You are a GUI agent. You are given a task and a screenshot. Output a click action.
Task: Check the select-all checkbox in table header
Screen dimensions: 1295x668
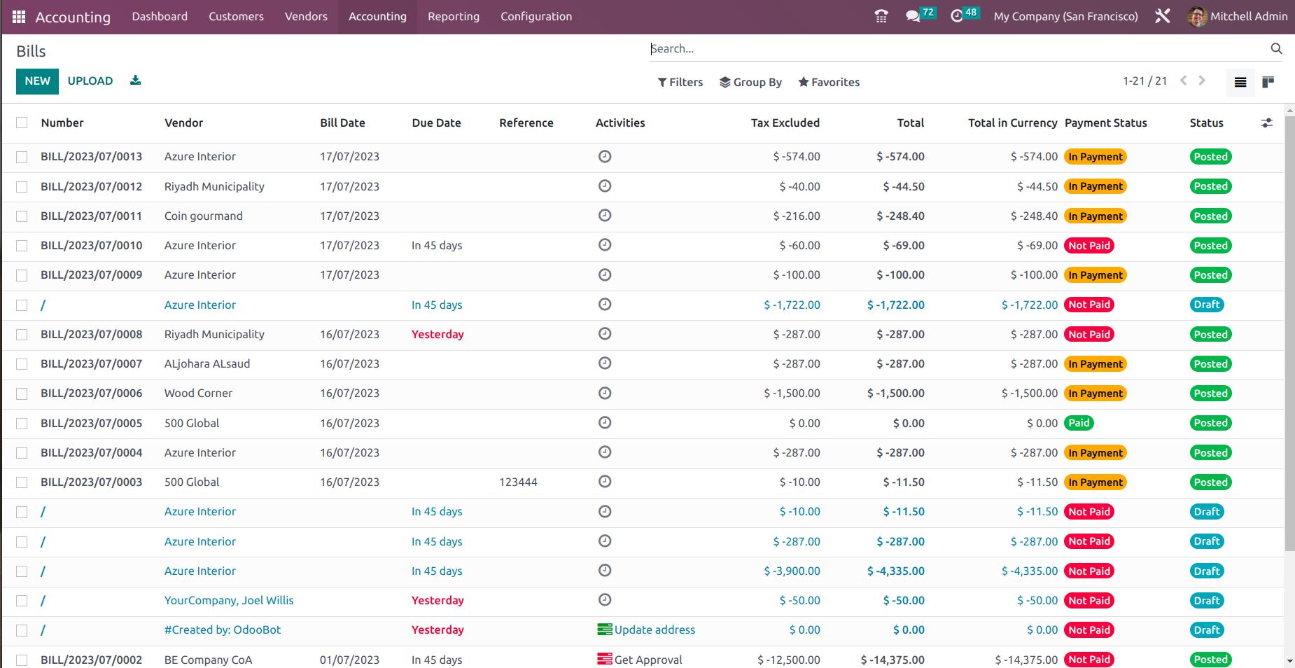(21, 122)
